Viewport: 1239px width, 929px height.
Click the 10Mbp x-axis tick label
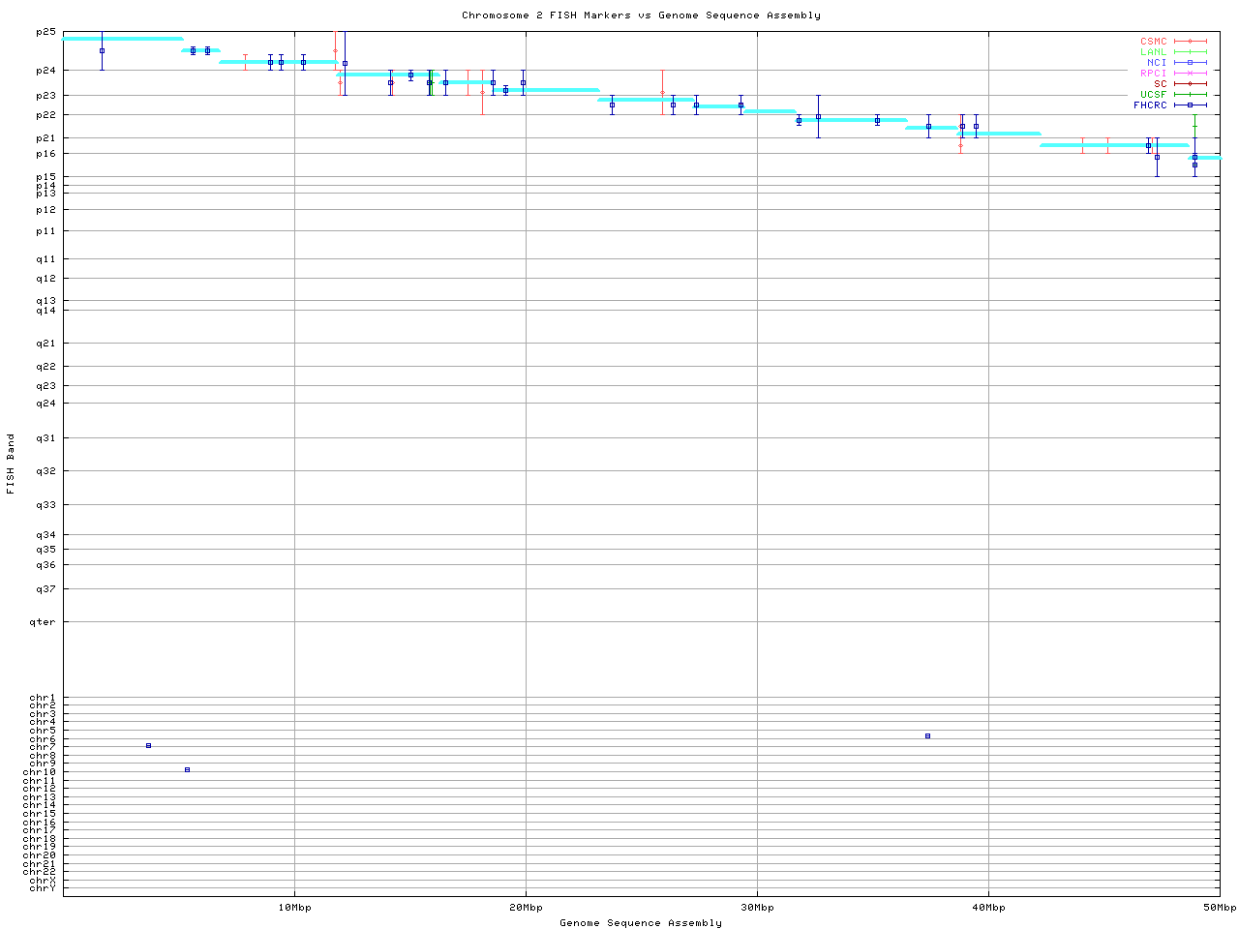click(294, 908)
